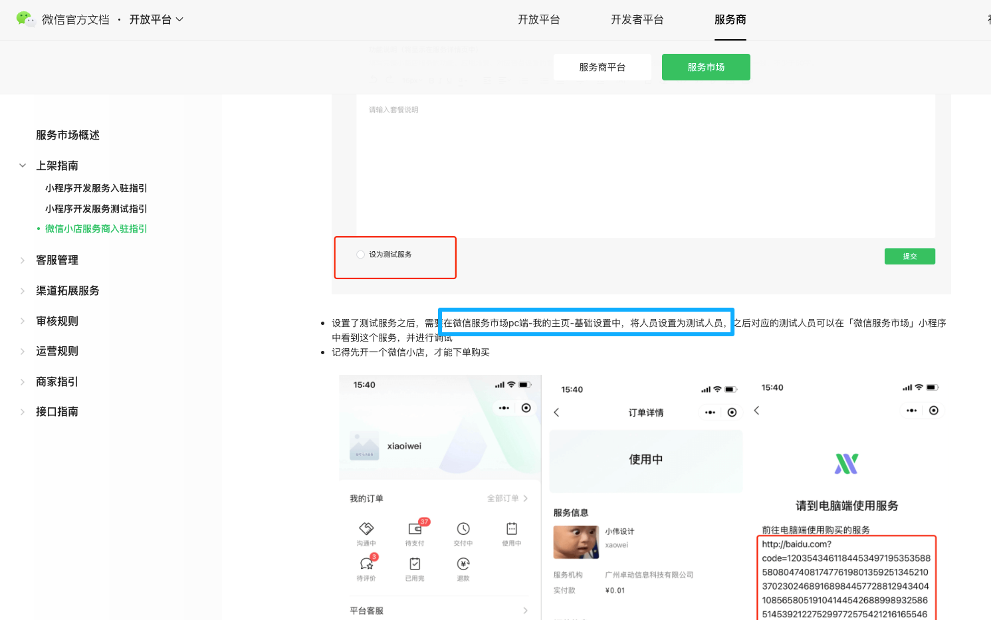The width and height of the screenshot is (991, 620).
Task: Click the three-dot menu beside 订单详情
Action: 710,413
